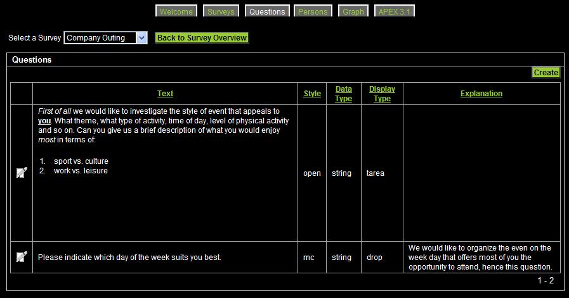Image resolution: width=569 pixels, height=298 pixels.
Task: Click the 'Please indicate which day' question text
Action: coord(129,258)
